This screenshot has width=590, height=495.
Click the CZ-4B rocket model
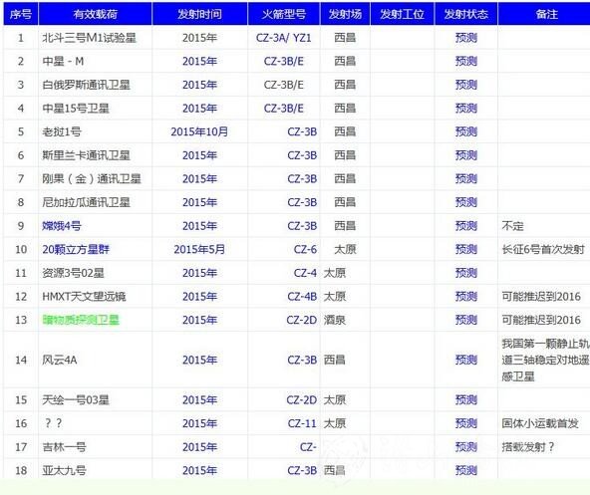[x=302, y=297]
